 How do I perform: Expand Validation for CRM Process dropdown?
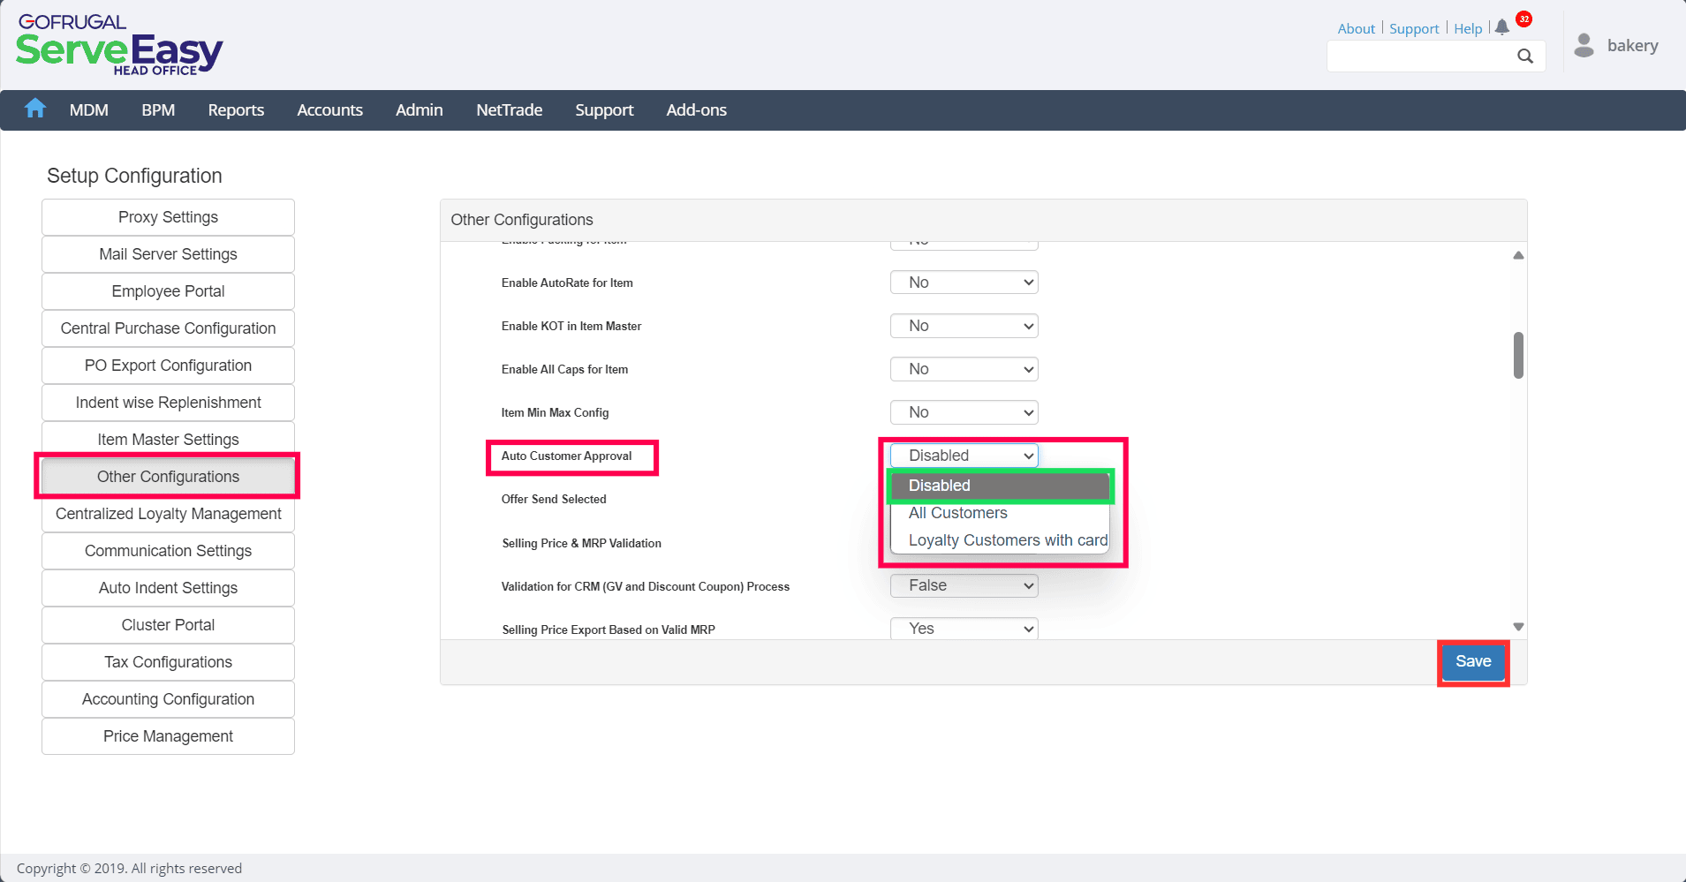pos(964,585)
